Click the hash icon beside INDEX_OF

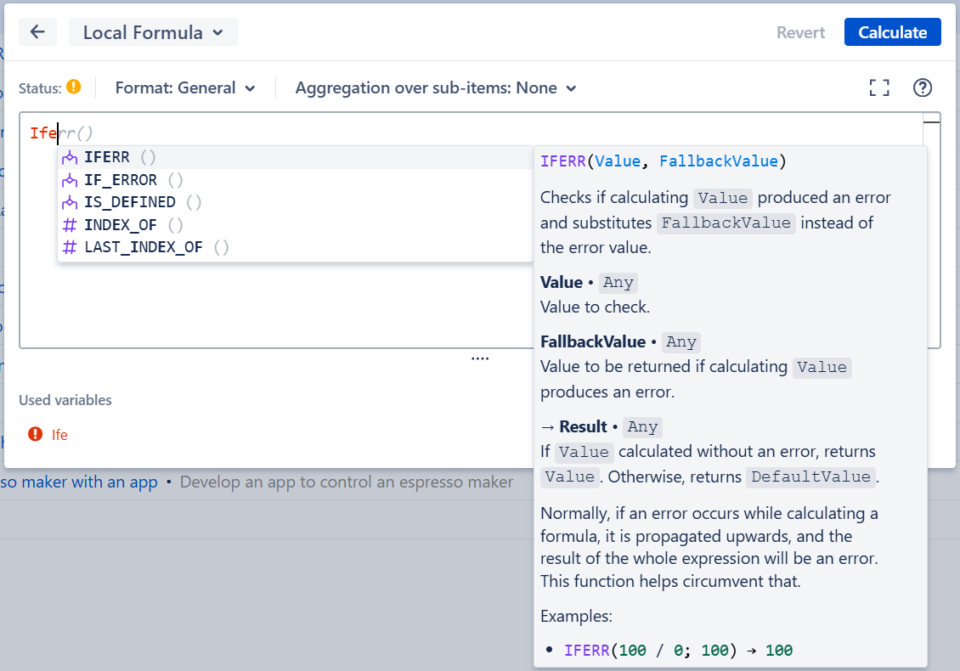point(70,224)
